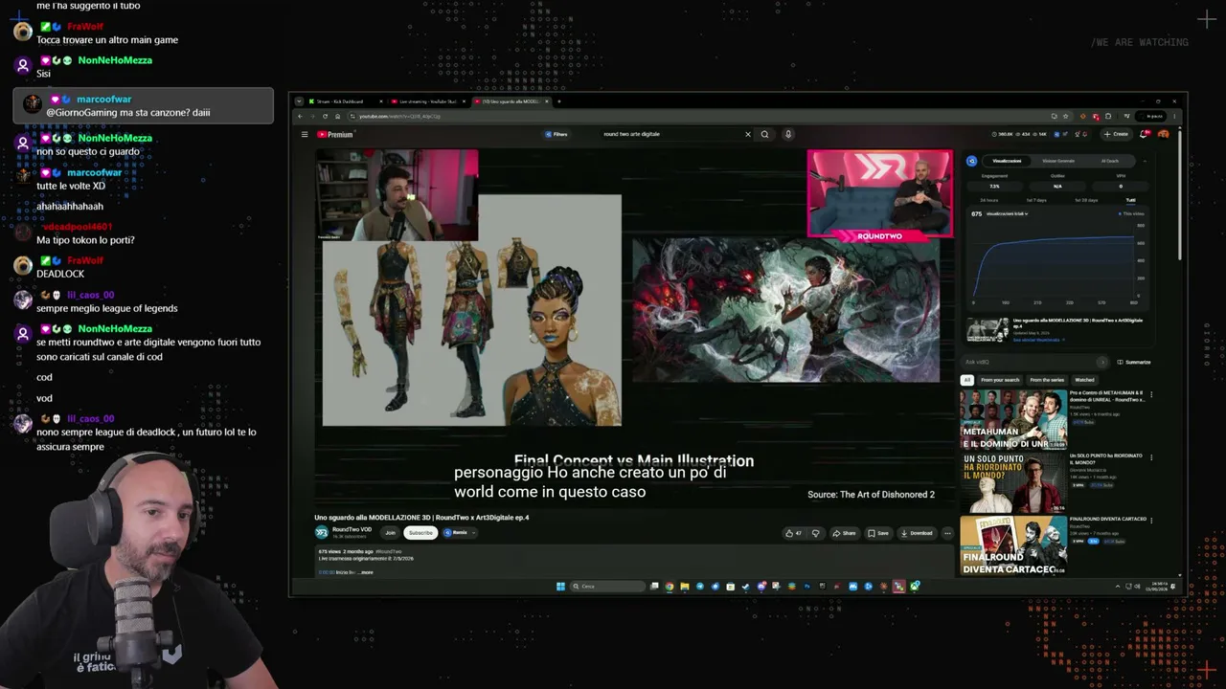
Task: Switch to the Live streaming YouTube Studio tab
Action: coord(428,101)
